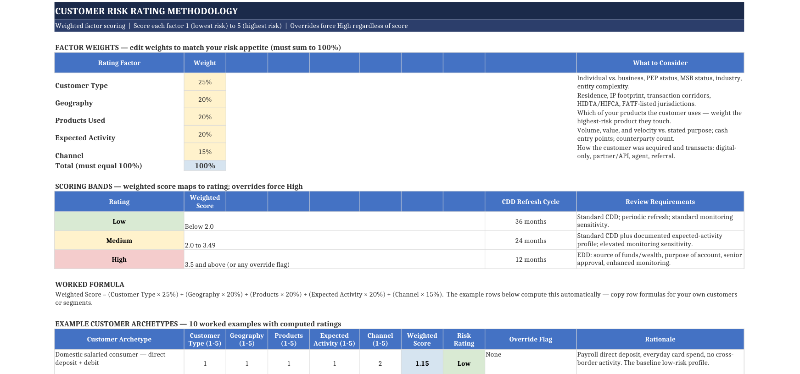The width and height of the screenshot is (800, 374).
Task: Click the 'Individual vs. business, PEP status' description
Action: [x=660, y=82]
